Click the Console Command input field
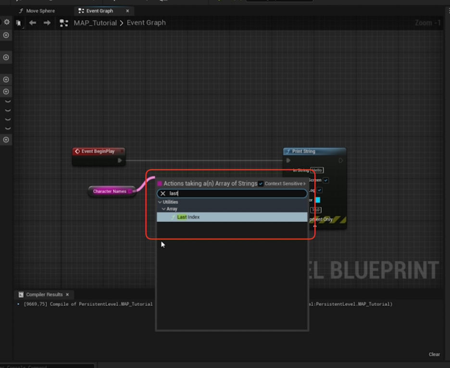Screen dimensions: 450x368 coord(47,366)
